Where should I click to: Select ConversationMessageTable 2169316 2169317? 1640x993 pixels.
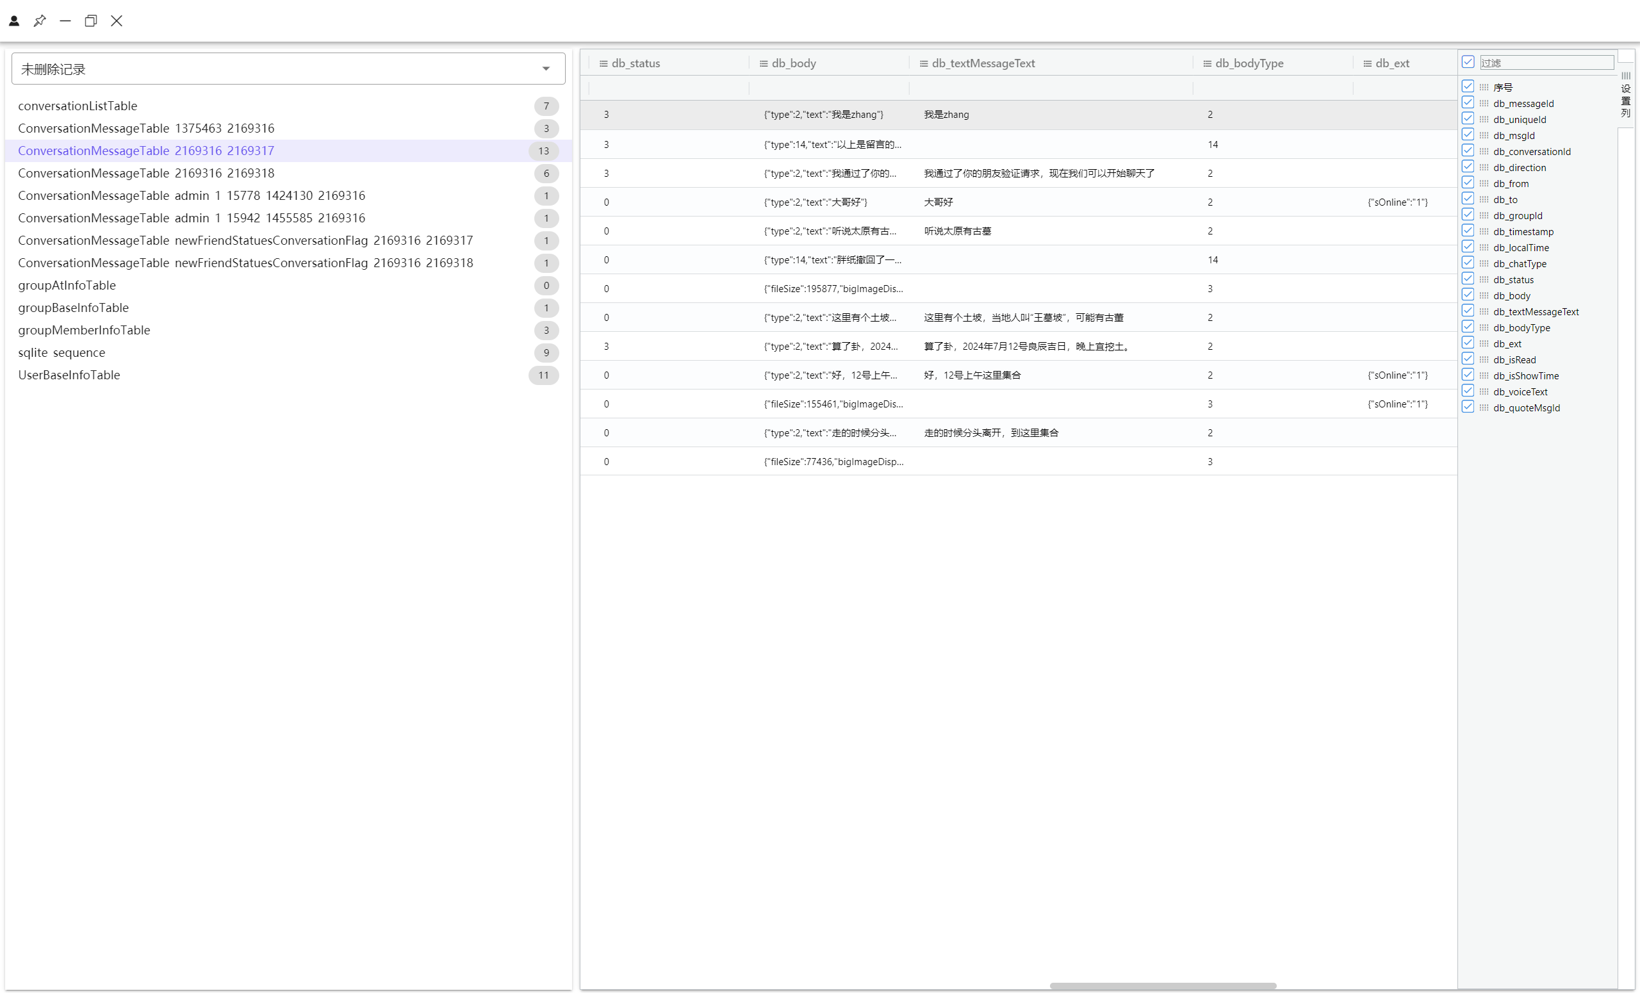point(288,151)
